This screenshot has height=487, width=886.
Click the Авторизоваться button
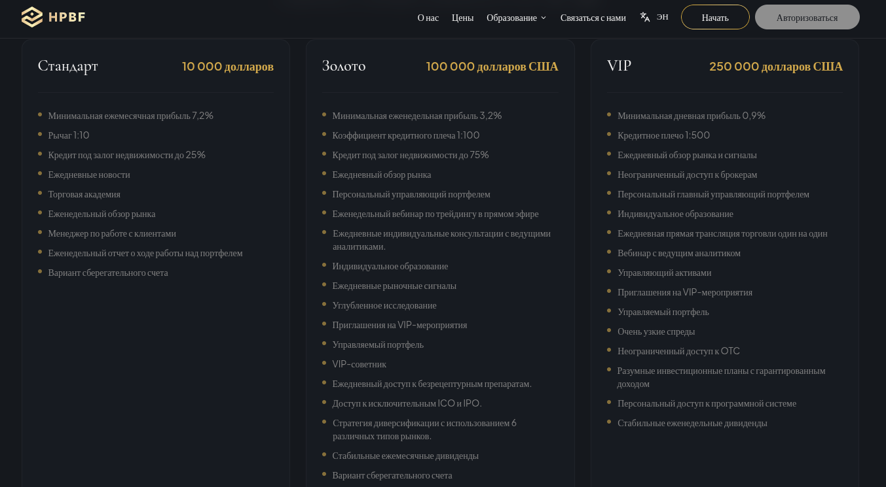(x=807, y=17)
